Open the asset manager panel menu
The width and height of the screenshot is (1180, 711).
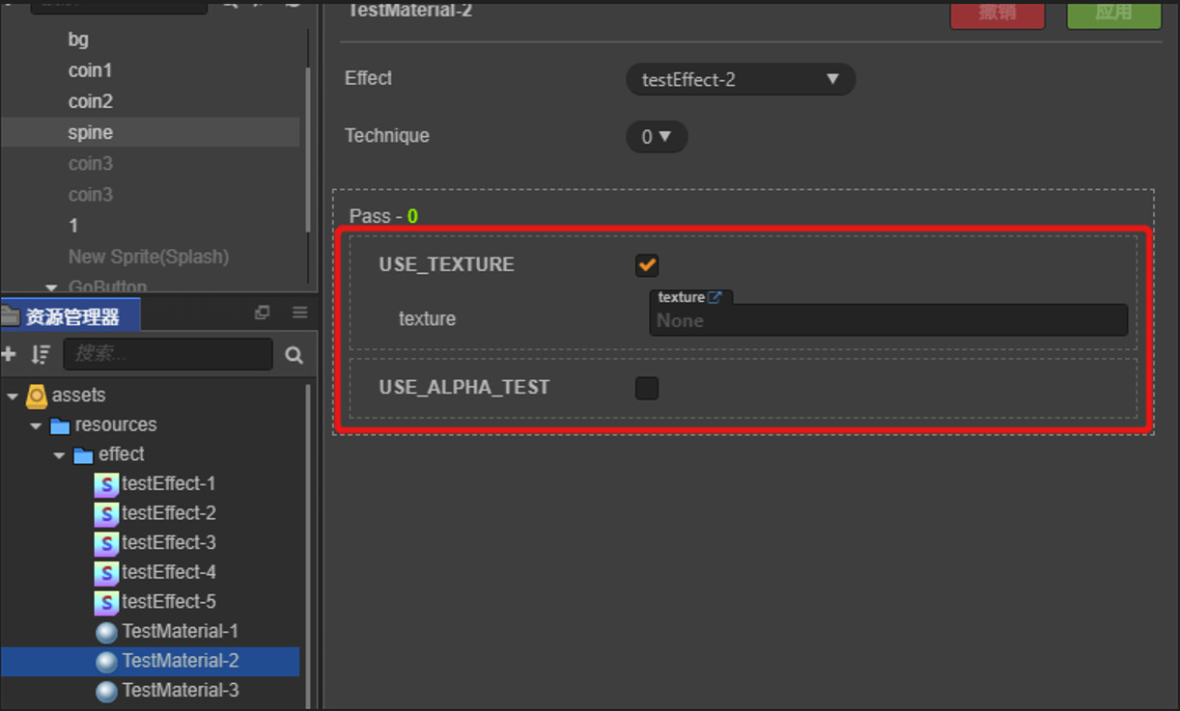300,313
